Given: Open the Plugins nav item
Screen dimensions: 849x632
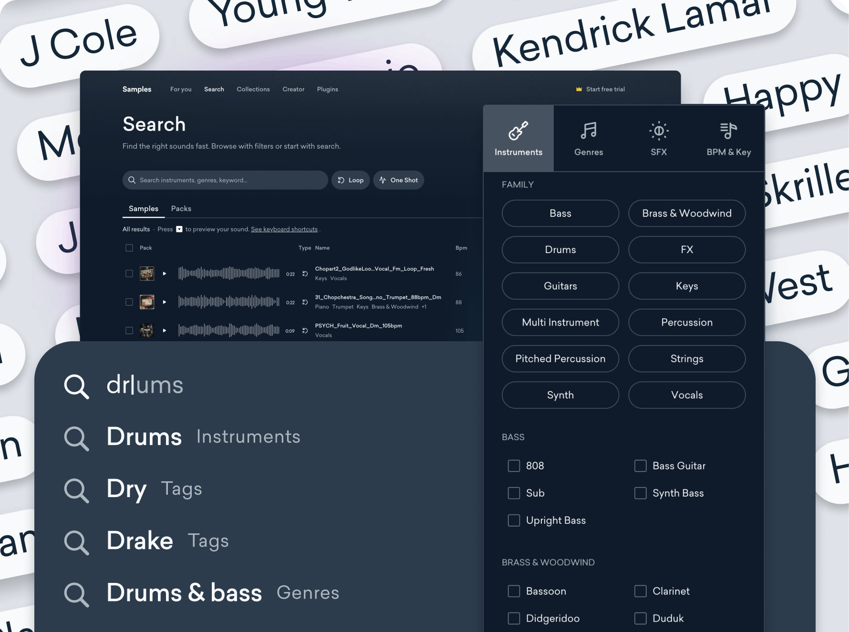Looking at the screenshot, I should coord(328,89).
